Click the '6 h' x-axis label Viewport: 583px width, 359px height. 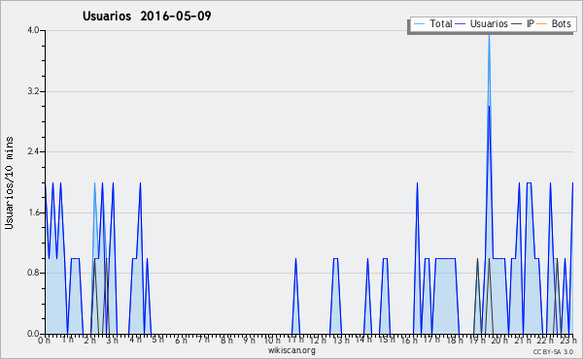[x=181, y=341]
